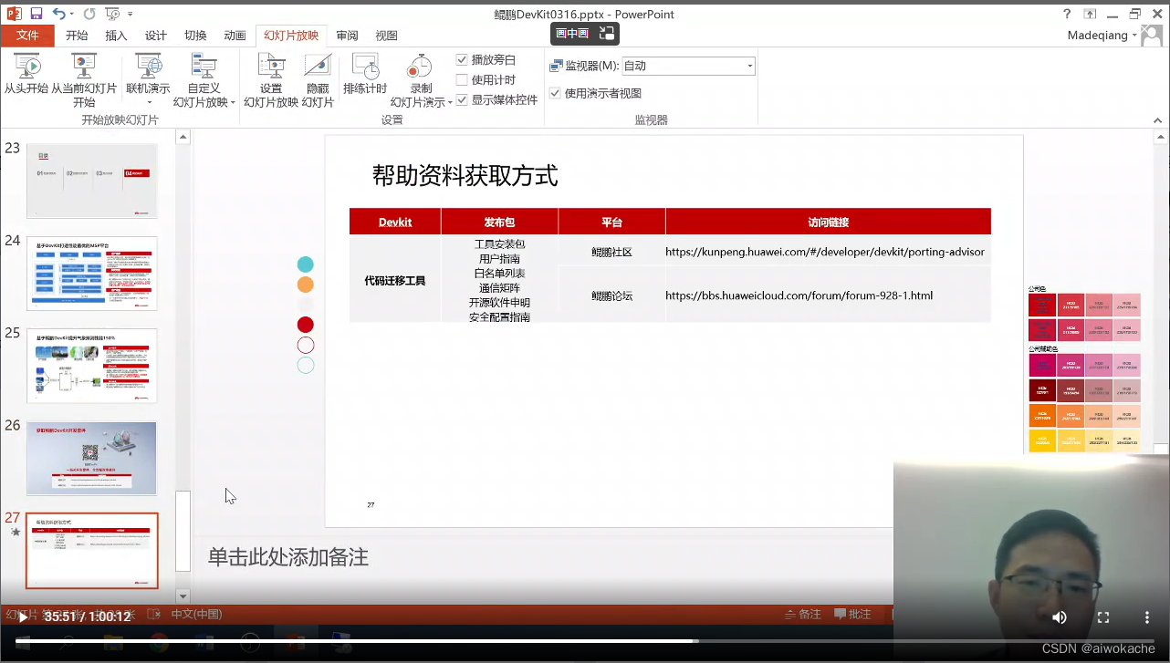The width and height of the screenshot is (1170, 663).
Task: Click slide panel scroll down arrow
Action: coord(183,596)
